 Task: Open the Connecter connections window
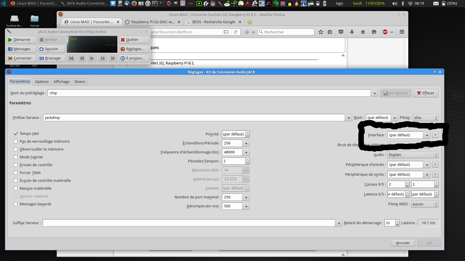22,58
